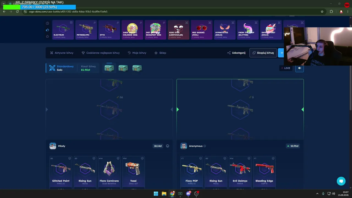Open Anonymous player avatar
Screen dimensions: 352x198
pos(184,146)
